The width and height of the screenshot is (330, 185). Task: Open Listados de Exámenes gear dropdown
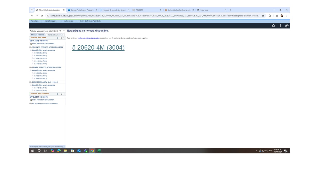[x=62, y=94]
